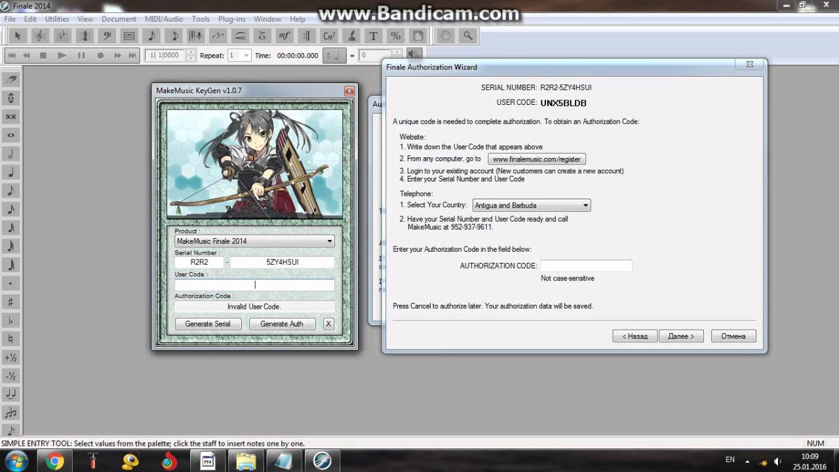Click the Generate Serial button
The image size is (839, 472).
coord(208,324)
